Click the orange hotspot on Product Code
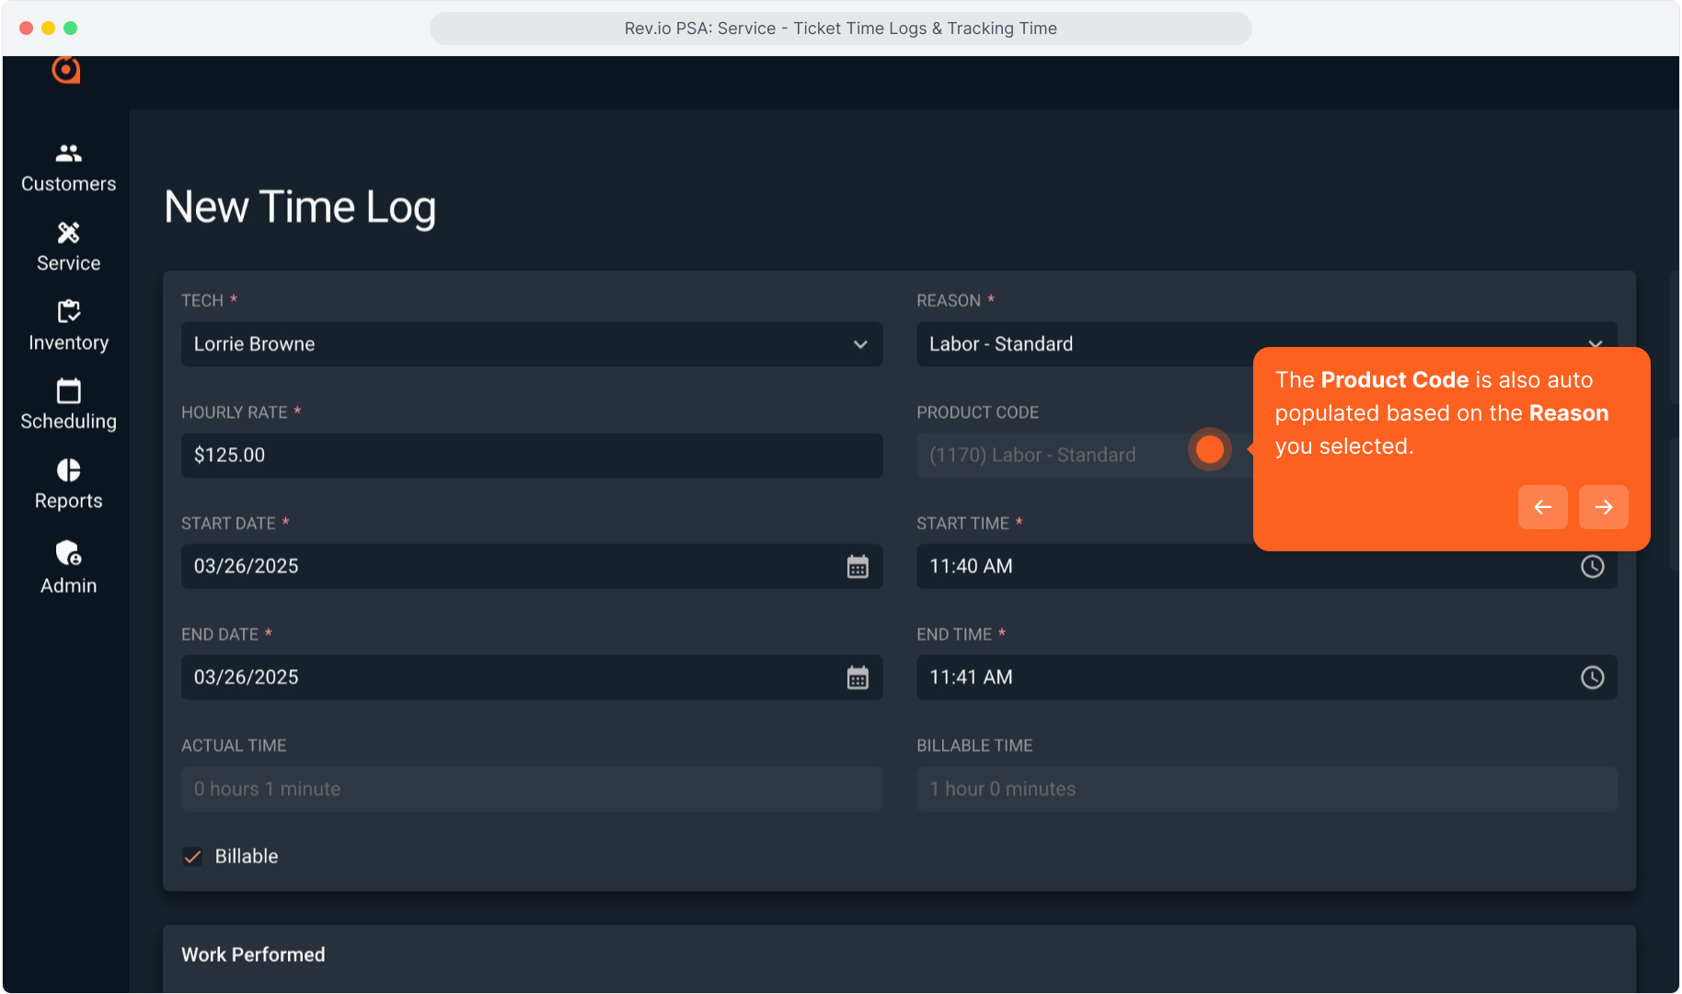 coord(1209,450)
